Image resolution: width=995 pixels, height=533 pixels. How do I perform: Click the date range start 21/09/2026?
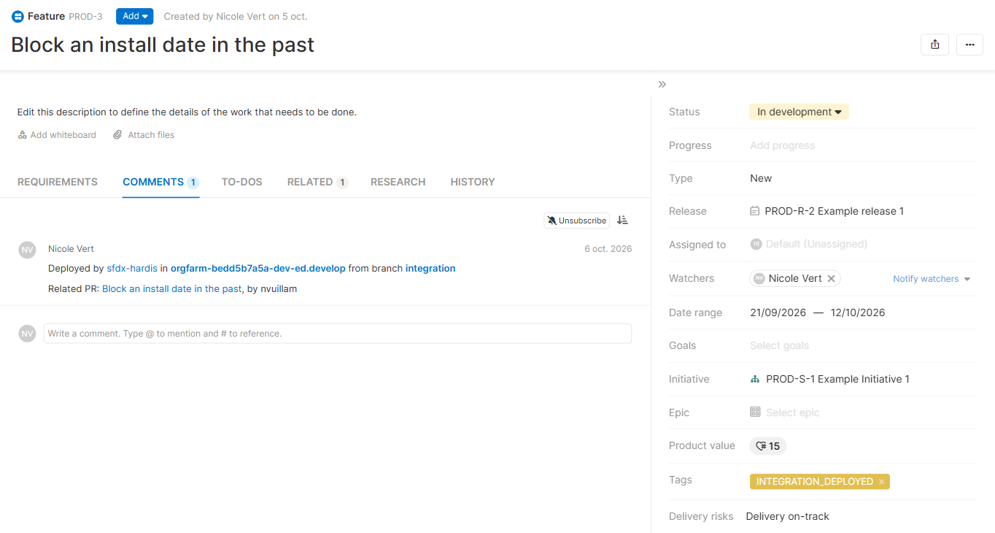click(x=778, y=312)
